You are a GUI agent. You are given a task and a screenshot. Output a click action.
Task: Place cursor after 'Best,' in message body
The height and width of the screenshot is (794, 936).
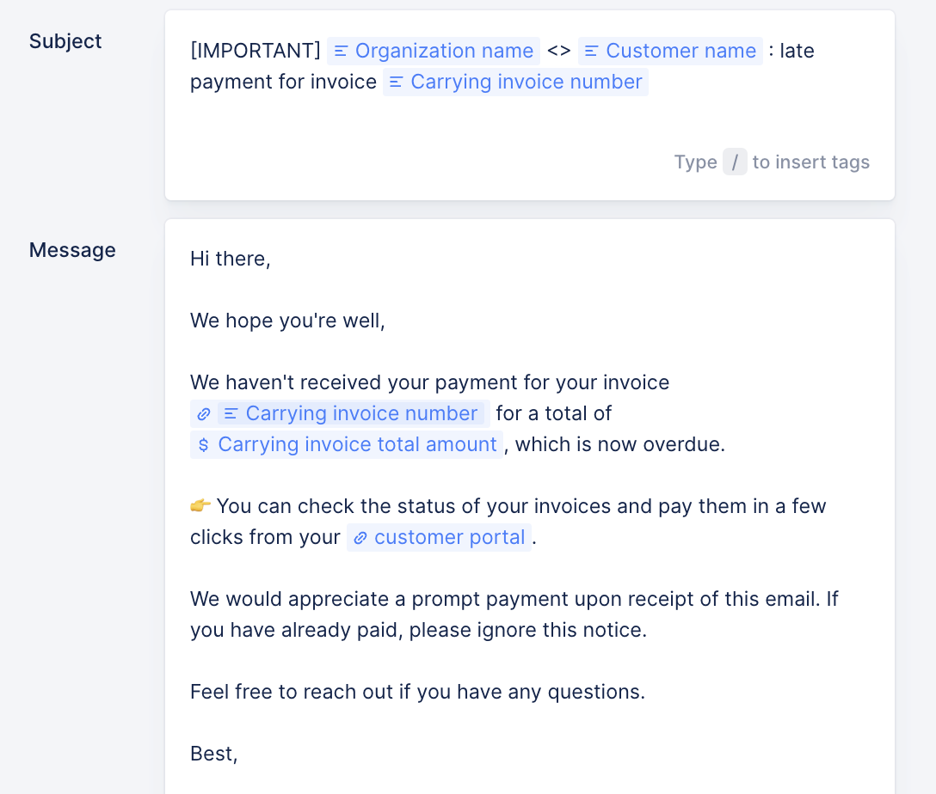(x=239, y=754)
